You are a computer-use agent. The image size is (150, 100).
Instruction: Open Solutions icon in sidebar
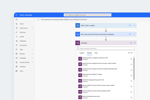16,66
